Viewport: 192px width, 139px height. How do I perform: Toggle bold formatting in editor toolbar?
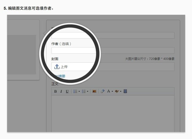click(x=55, y=91)
